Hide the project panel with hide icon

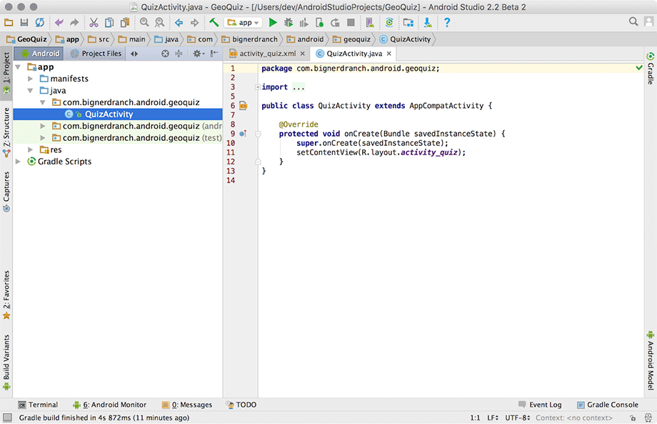point(214,53)
